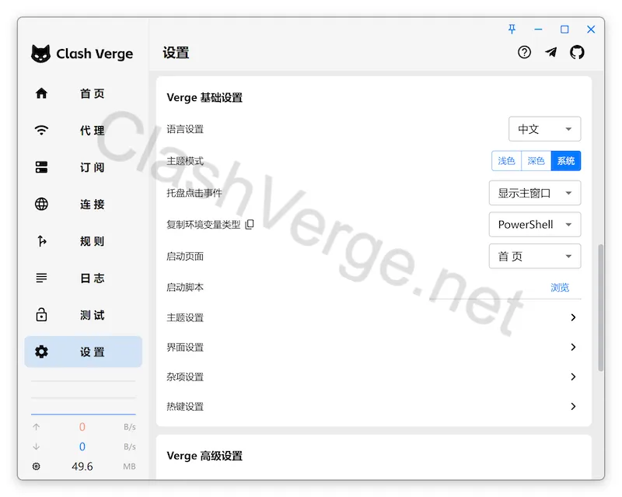Select 浅色 light theme mode
Viewport: 622px width, 497px height.
(x=506, y=161)
